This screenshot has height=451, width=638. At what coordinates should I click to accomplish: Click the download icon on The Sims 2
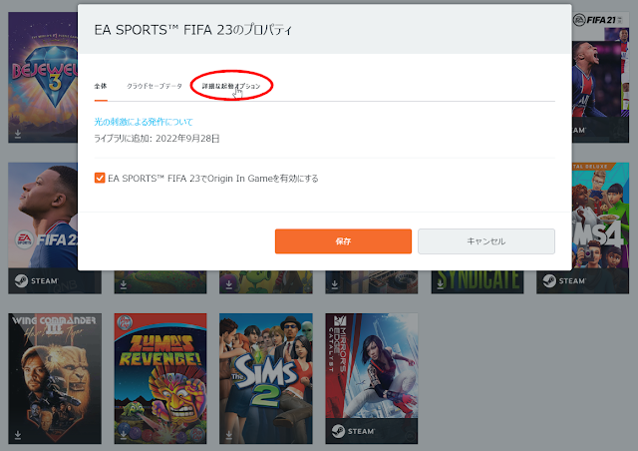coord(229,435)
